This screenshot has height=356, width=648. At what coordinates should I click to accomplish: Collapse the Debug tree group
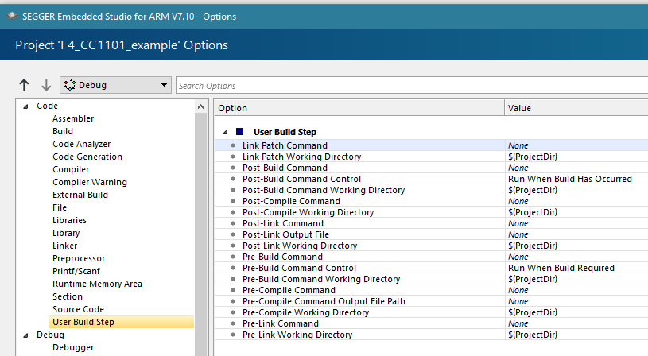(x=25, y=335)
